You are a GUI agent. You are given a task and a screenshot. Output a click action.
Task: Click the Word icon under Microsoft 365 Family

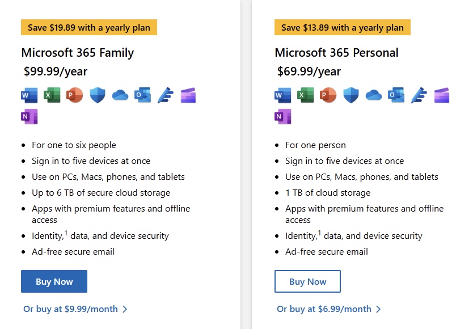pos(29,95)
